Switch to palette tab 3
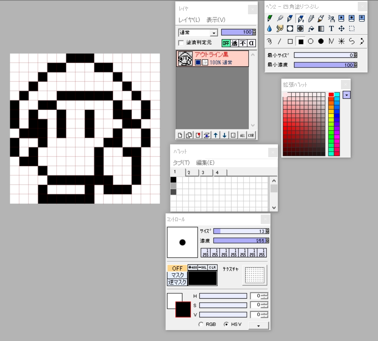The image size is (378, 341). (206, 173)
